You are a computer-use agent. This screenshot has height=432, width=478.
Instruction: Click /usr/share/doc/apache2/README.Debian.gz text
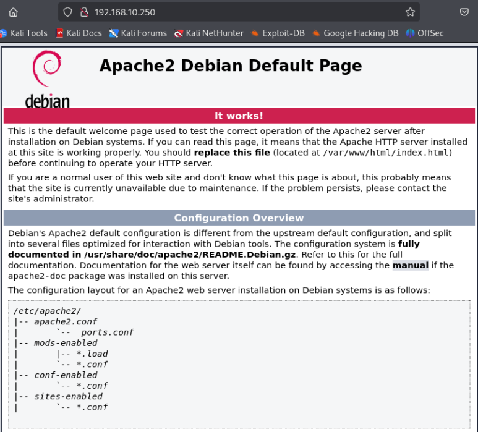click(x=190, y=255)
